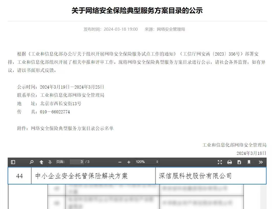Screen dimensions: 272x209
Task: Download the PDF file
Action: point(239,162)
